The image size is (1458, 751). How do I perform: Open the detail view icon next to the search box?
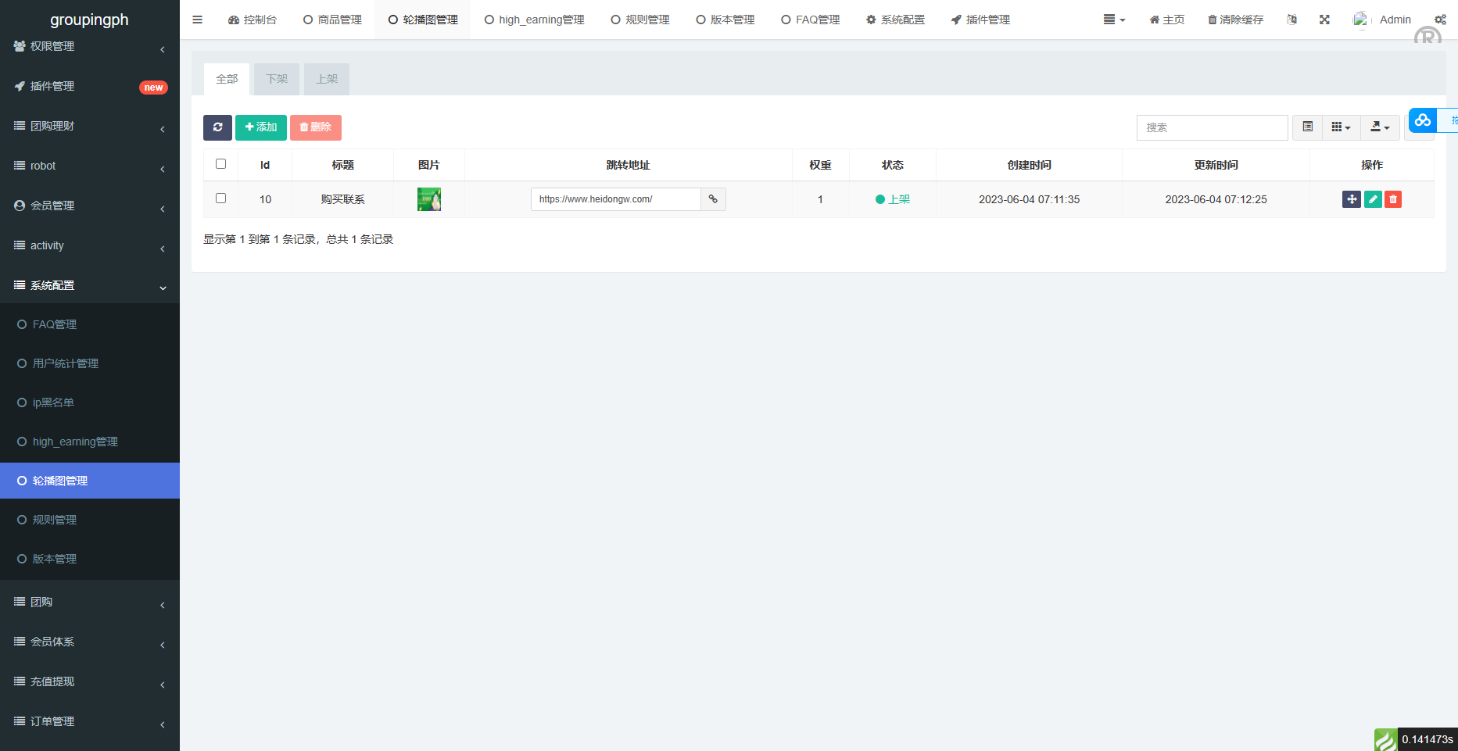click(1306, 127)
